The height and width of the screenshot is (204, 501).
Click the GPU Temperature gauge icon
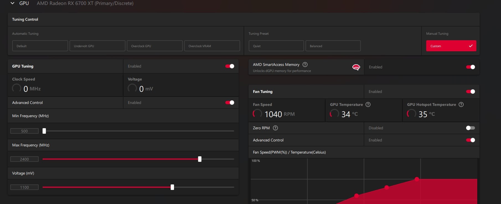click(x=334, y=114)
